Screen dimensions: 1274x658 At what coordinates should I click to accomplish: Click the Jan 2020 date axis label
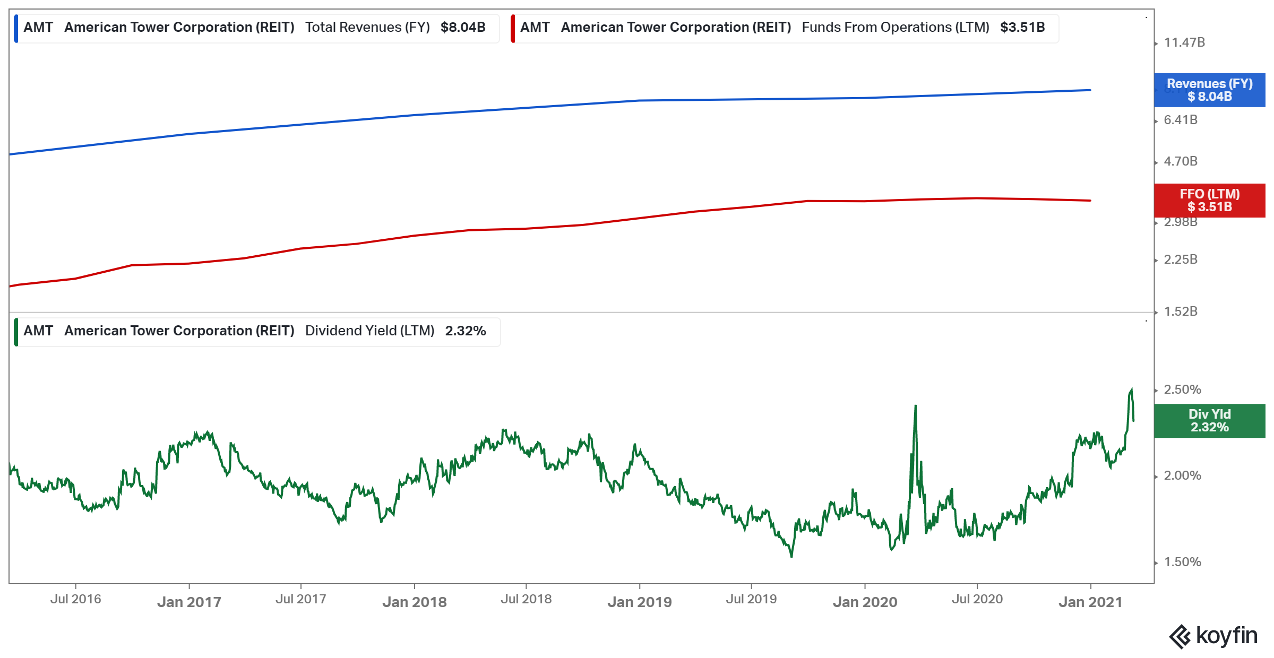(865, 602)
